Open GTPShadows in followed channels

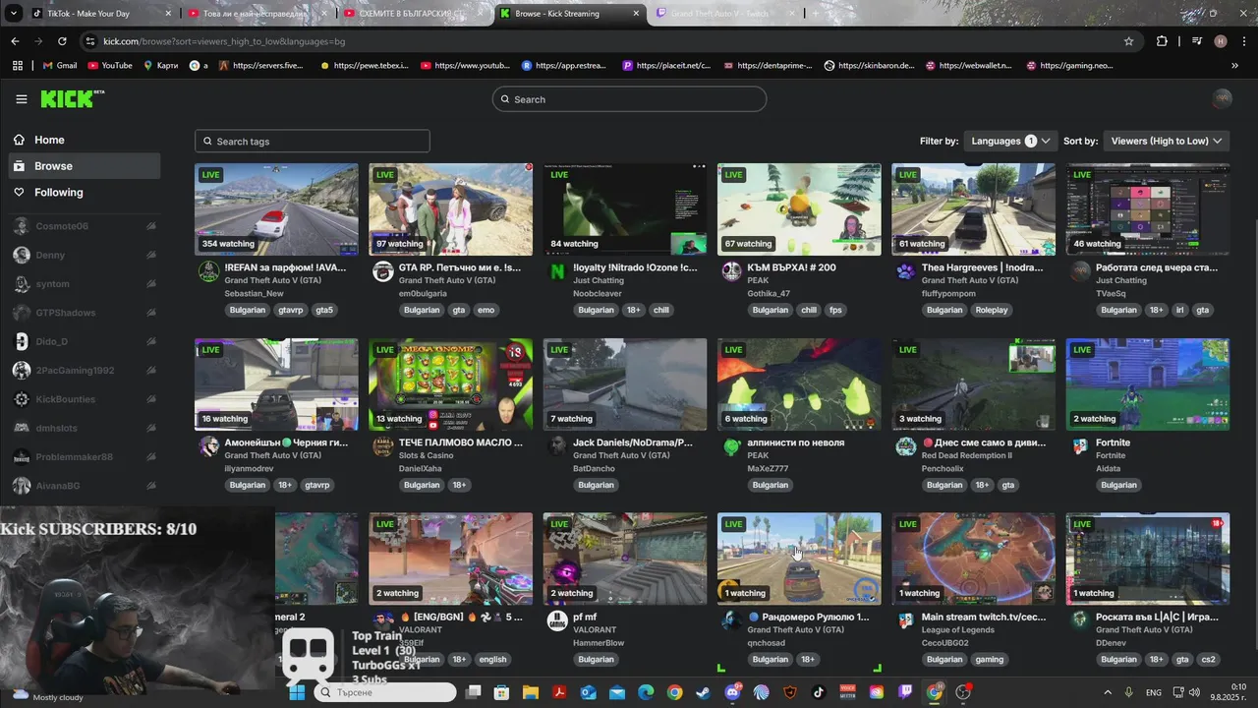point(84,313)
